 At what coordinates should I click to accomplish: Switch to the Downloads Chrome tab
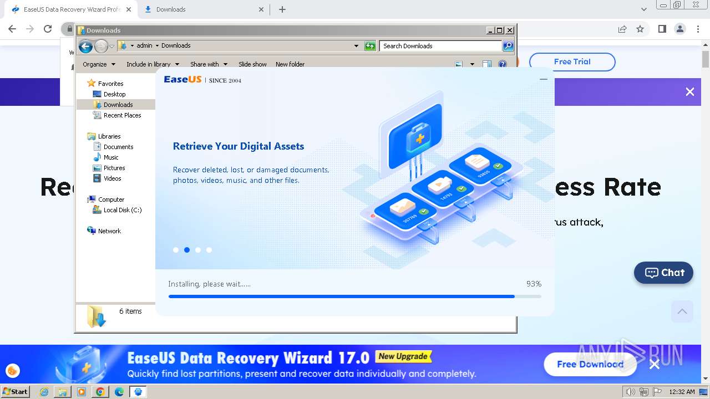204,9
